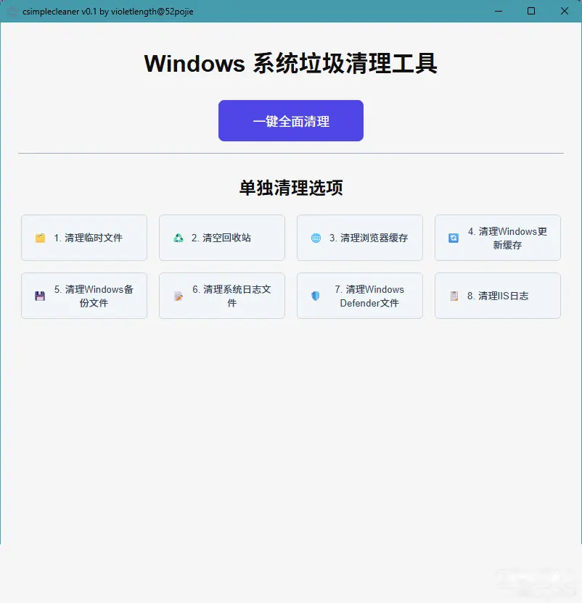Select 3. 清理浏览器缓存 option
This screenshot has height=603, width=582.
(360, 238)
